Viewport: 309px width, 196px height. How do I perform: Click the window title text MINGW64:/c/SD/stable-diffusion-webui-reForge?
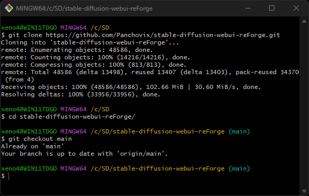click(84, 8)
